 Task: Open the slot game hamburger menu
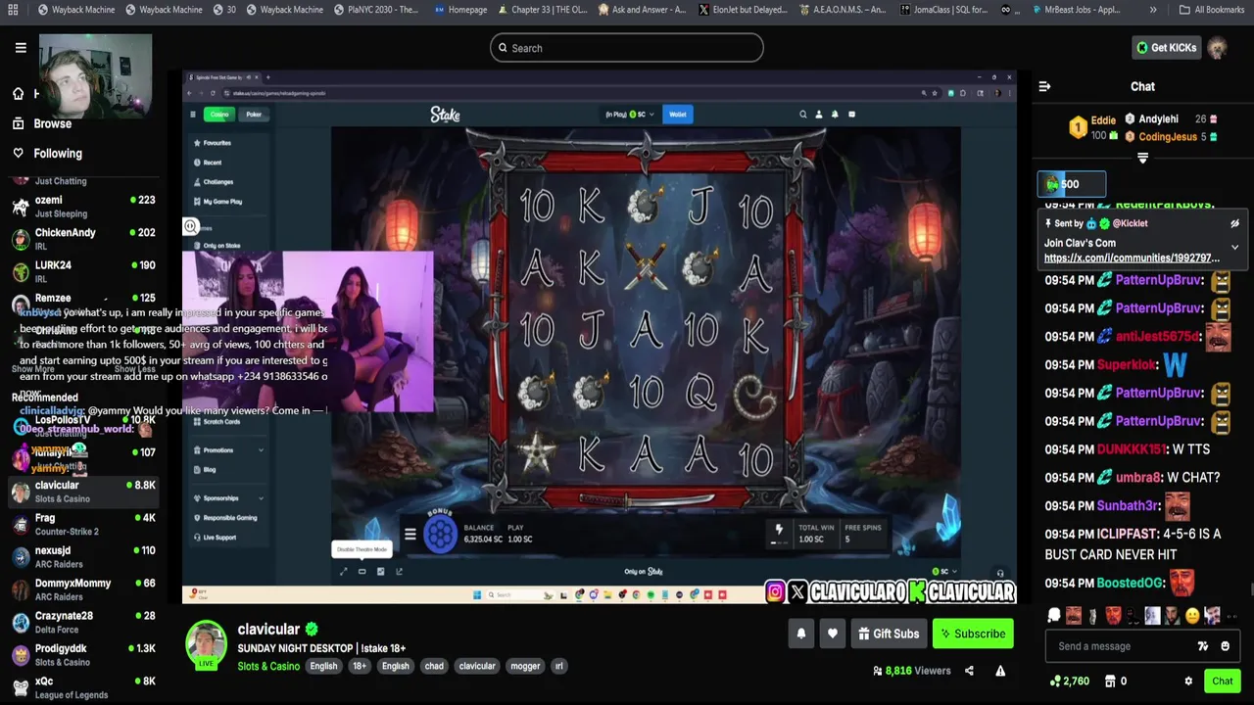(x=410, y=535)
